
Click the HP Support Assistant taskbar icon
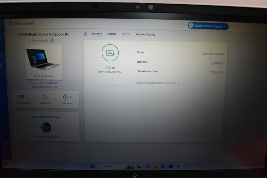(178, 166)
